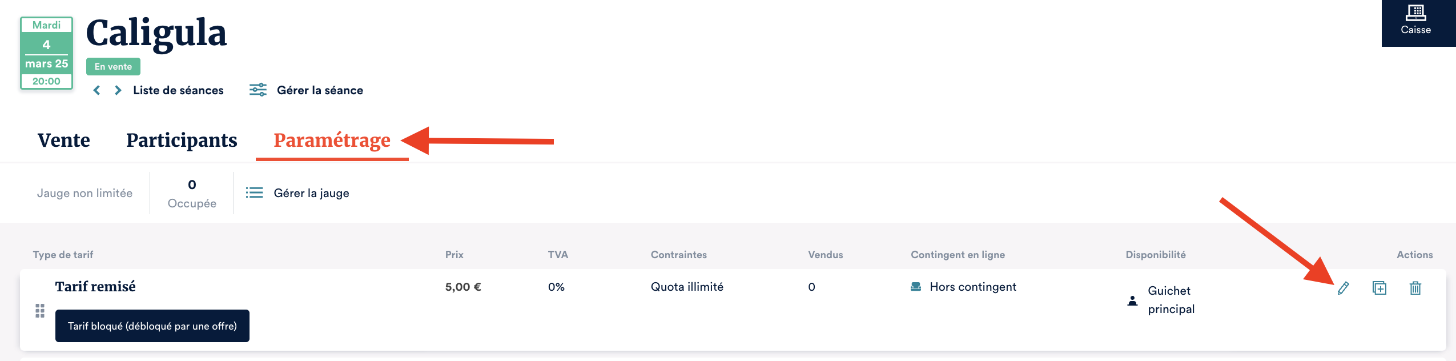Viewport: 1456px width, 361px height.
Task: Click the Guichet principal person icon
Action: tap(1132, 300)
